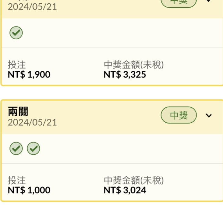
Task: Click the 中獎金額(未稅) label above NT$ 3,325
Action: point(134,65)
